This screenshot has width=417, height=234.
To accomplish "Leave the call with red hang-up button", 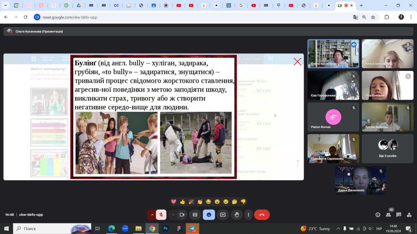I will pos(262,215).
